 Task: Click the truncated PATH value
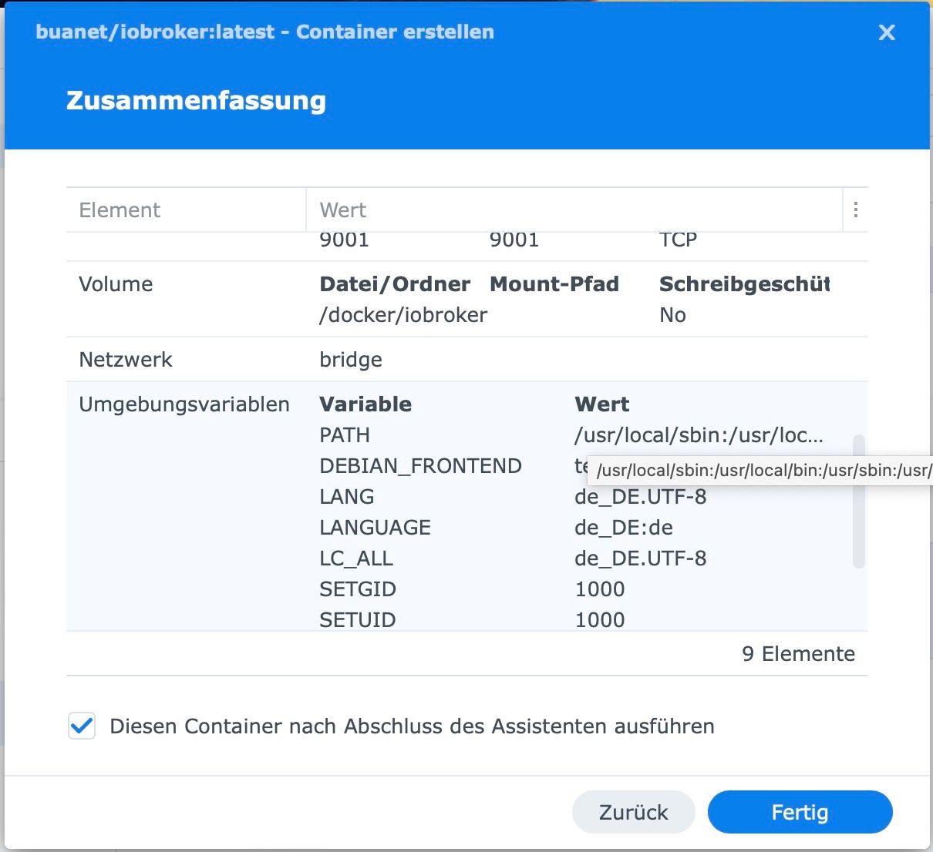click(699, 435)
